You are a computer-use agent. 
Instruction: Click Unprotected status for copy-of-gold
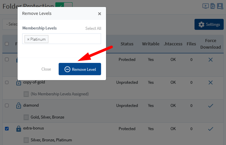pos(127,82)
